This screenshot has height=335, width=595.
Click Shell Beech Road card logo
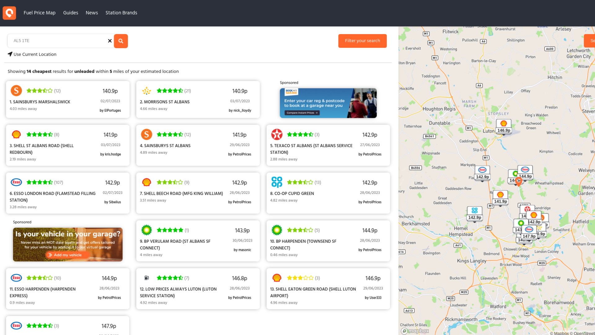(147, 182)
